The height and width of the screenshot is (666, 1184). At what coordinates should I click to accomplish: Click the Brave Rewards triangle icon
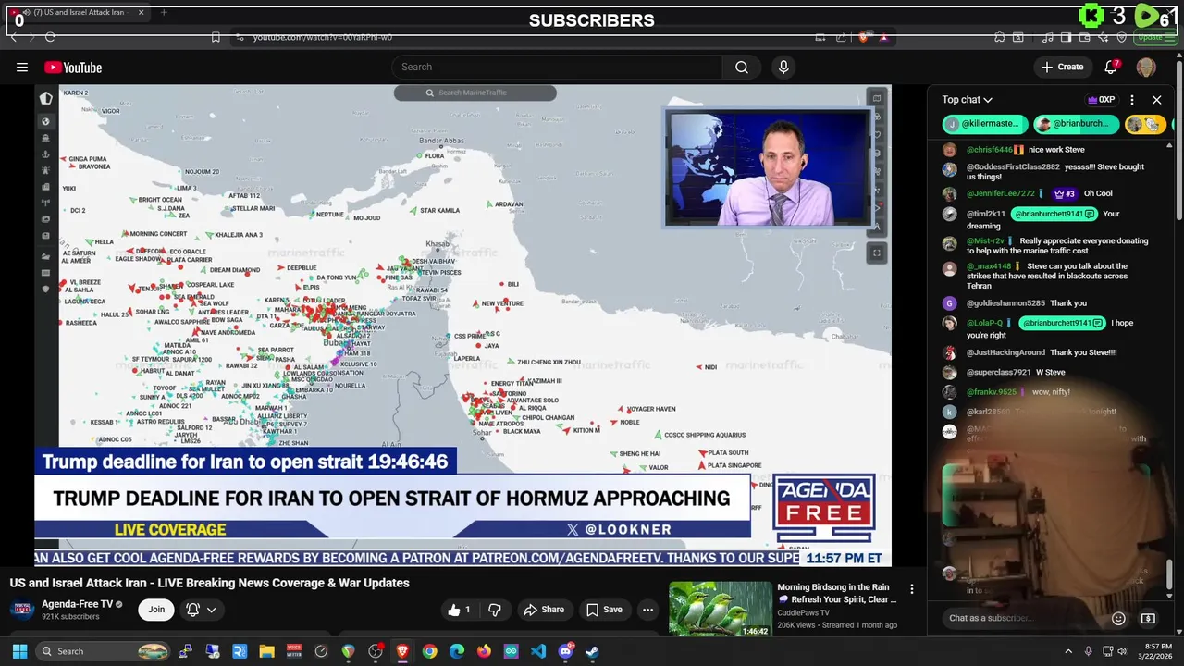click(883, 37)
